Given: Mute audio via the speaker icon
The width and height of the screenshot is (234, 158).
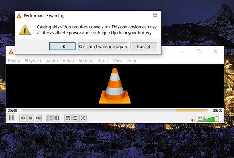Looking at the screenshot, I should click(x=193, y=120).
